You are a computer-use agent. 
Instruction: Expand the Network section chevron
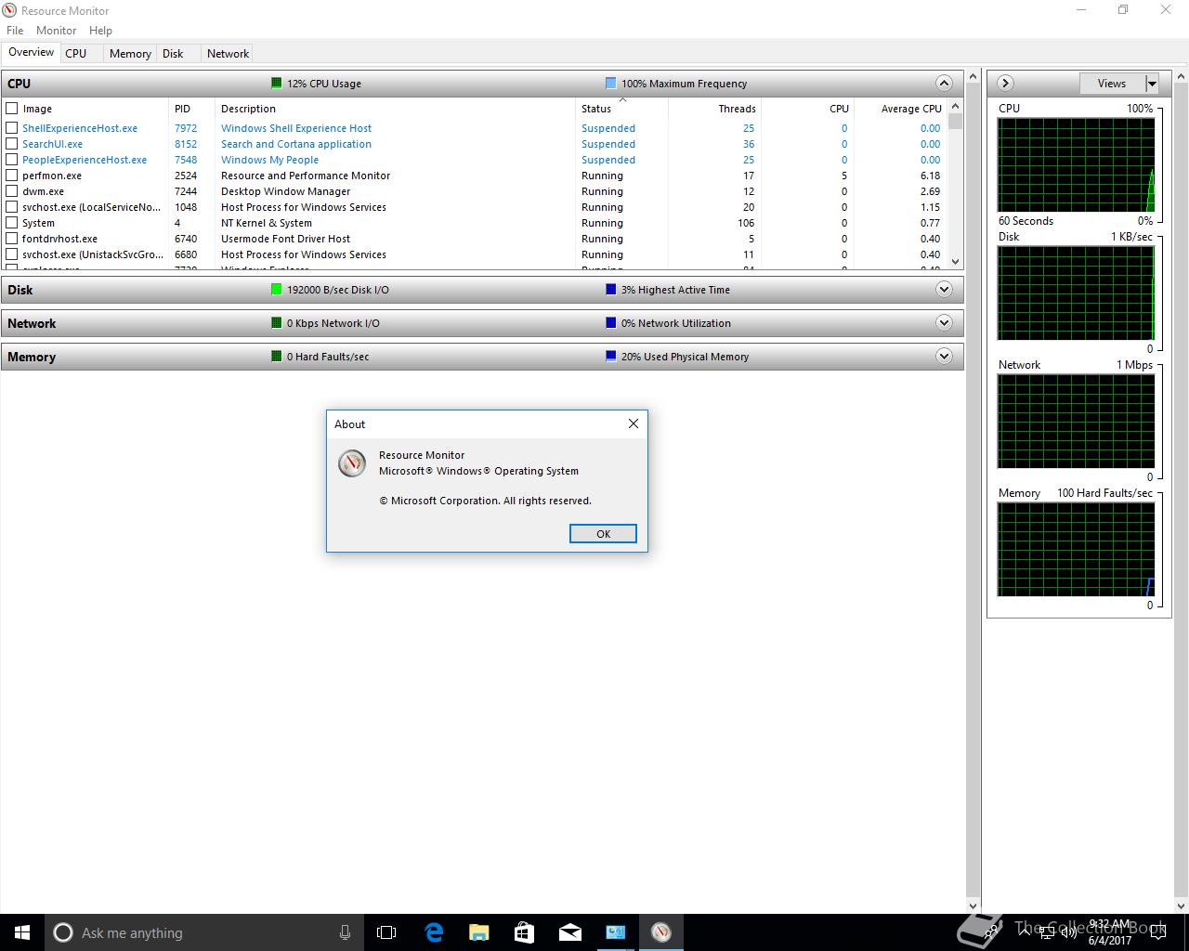tap(944, 322)
